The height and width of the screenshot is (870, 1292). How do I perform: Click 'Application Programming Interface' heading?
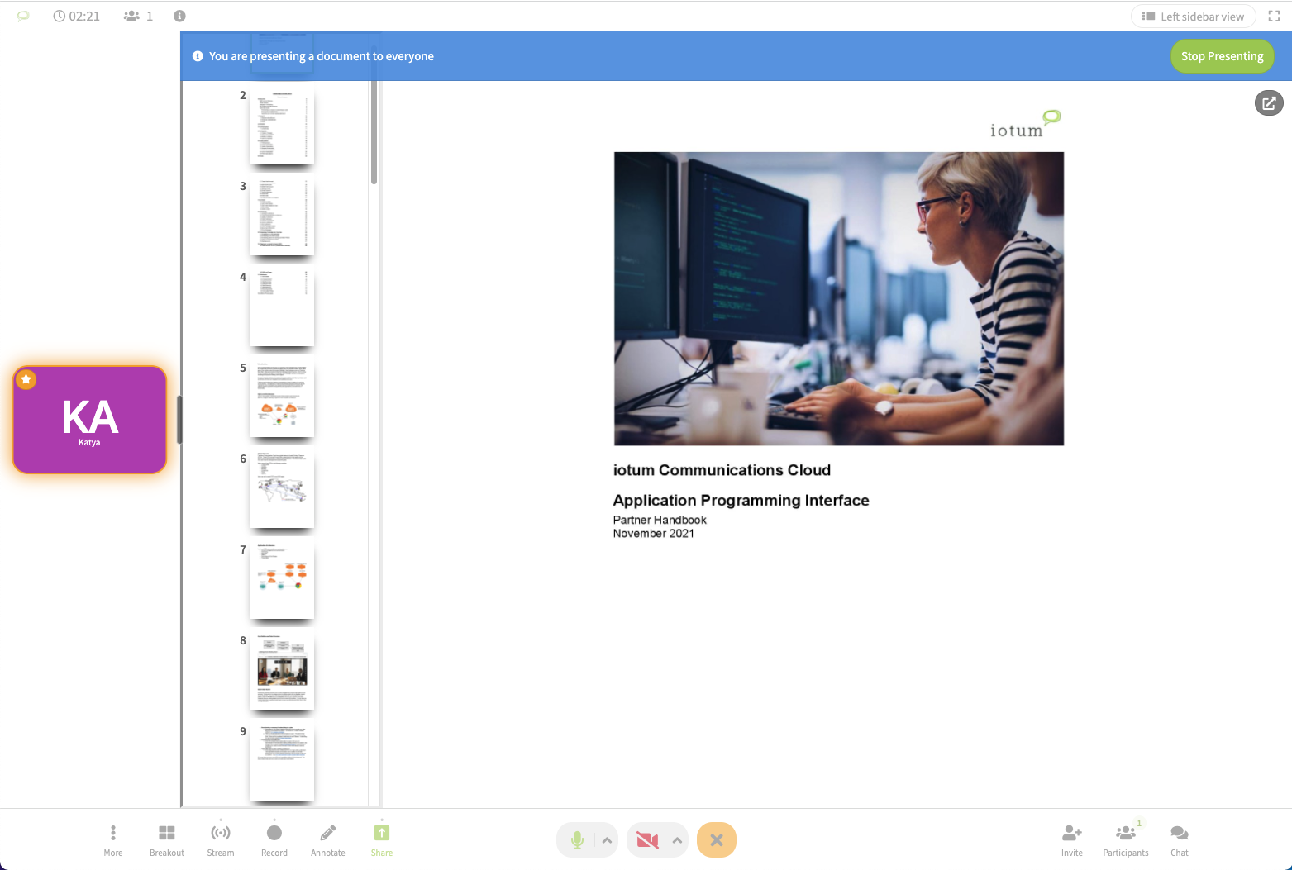741,500
